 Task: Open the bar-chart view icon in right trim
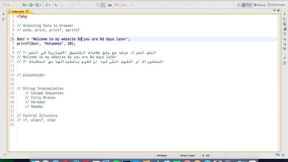[284, 29]
